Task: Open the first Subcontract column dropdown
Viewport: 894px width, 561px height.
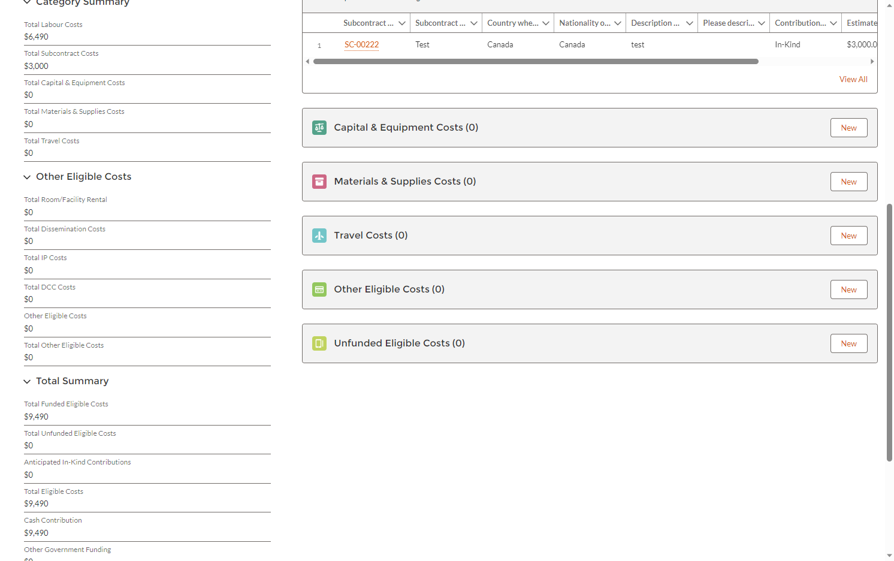Action: coord(402,23)
